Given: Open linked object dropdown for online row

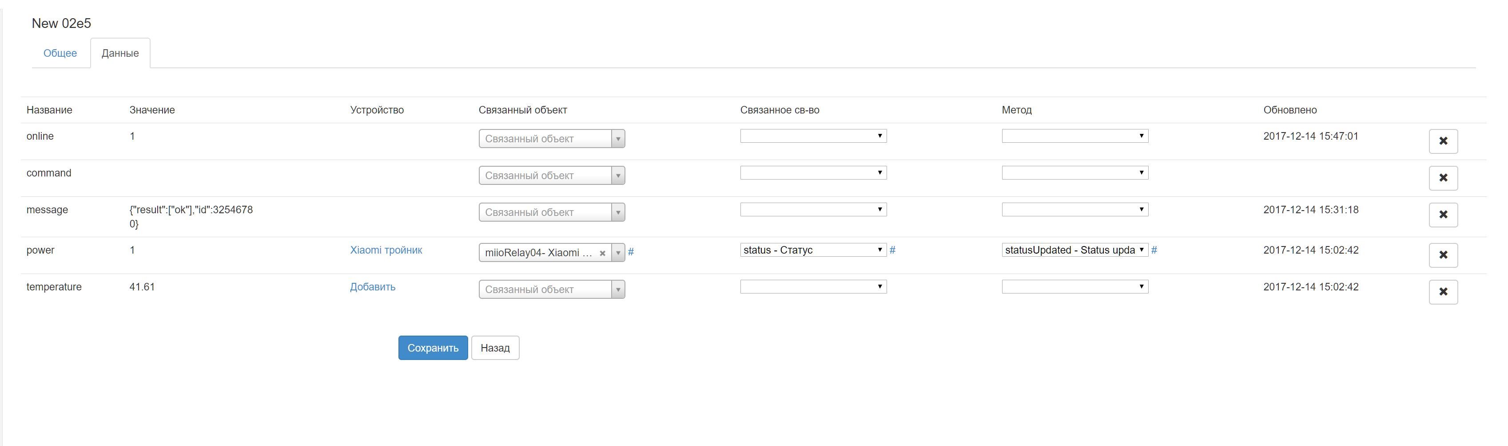Looking at the screenshot, I should [x=551, y=138].
